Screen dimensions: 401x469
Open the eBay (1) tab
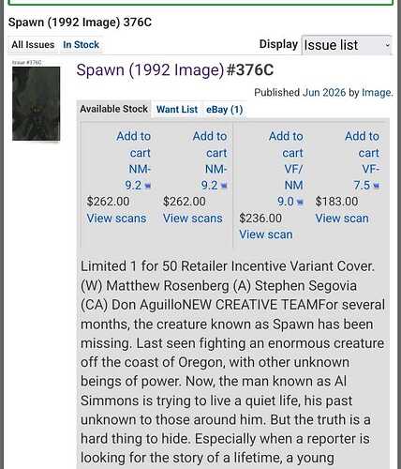[x=224, y=110]
